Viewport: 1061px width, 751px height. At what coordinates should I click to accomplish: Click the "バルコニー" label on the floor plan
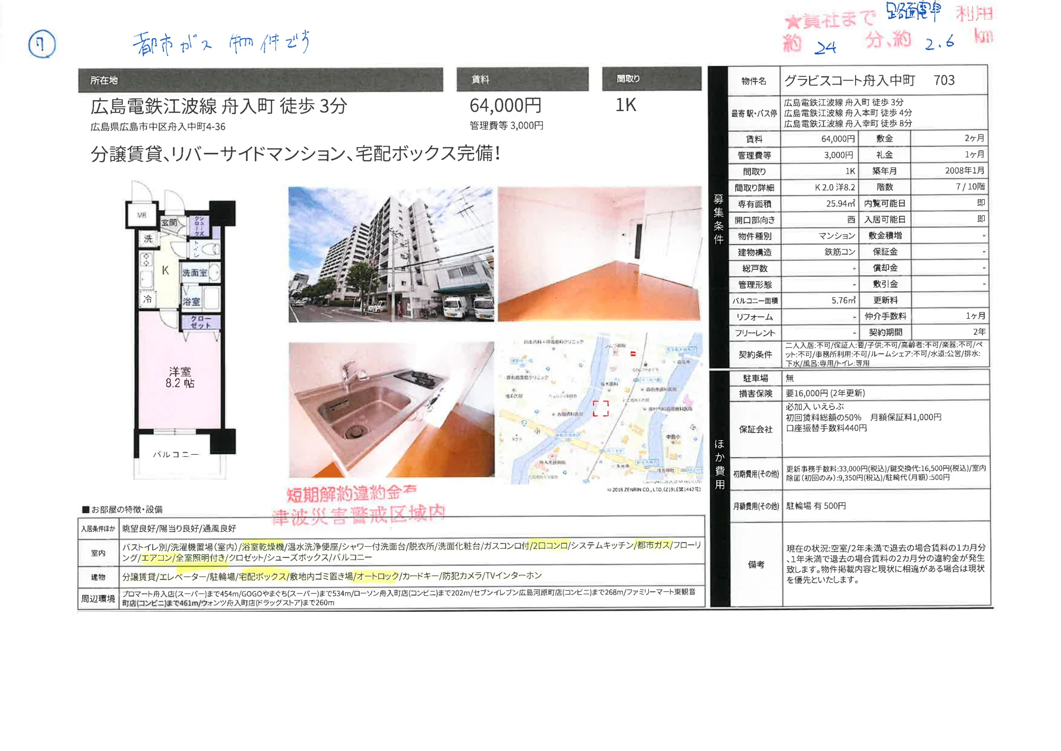175,455
